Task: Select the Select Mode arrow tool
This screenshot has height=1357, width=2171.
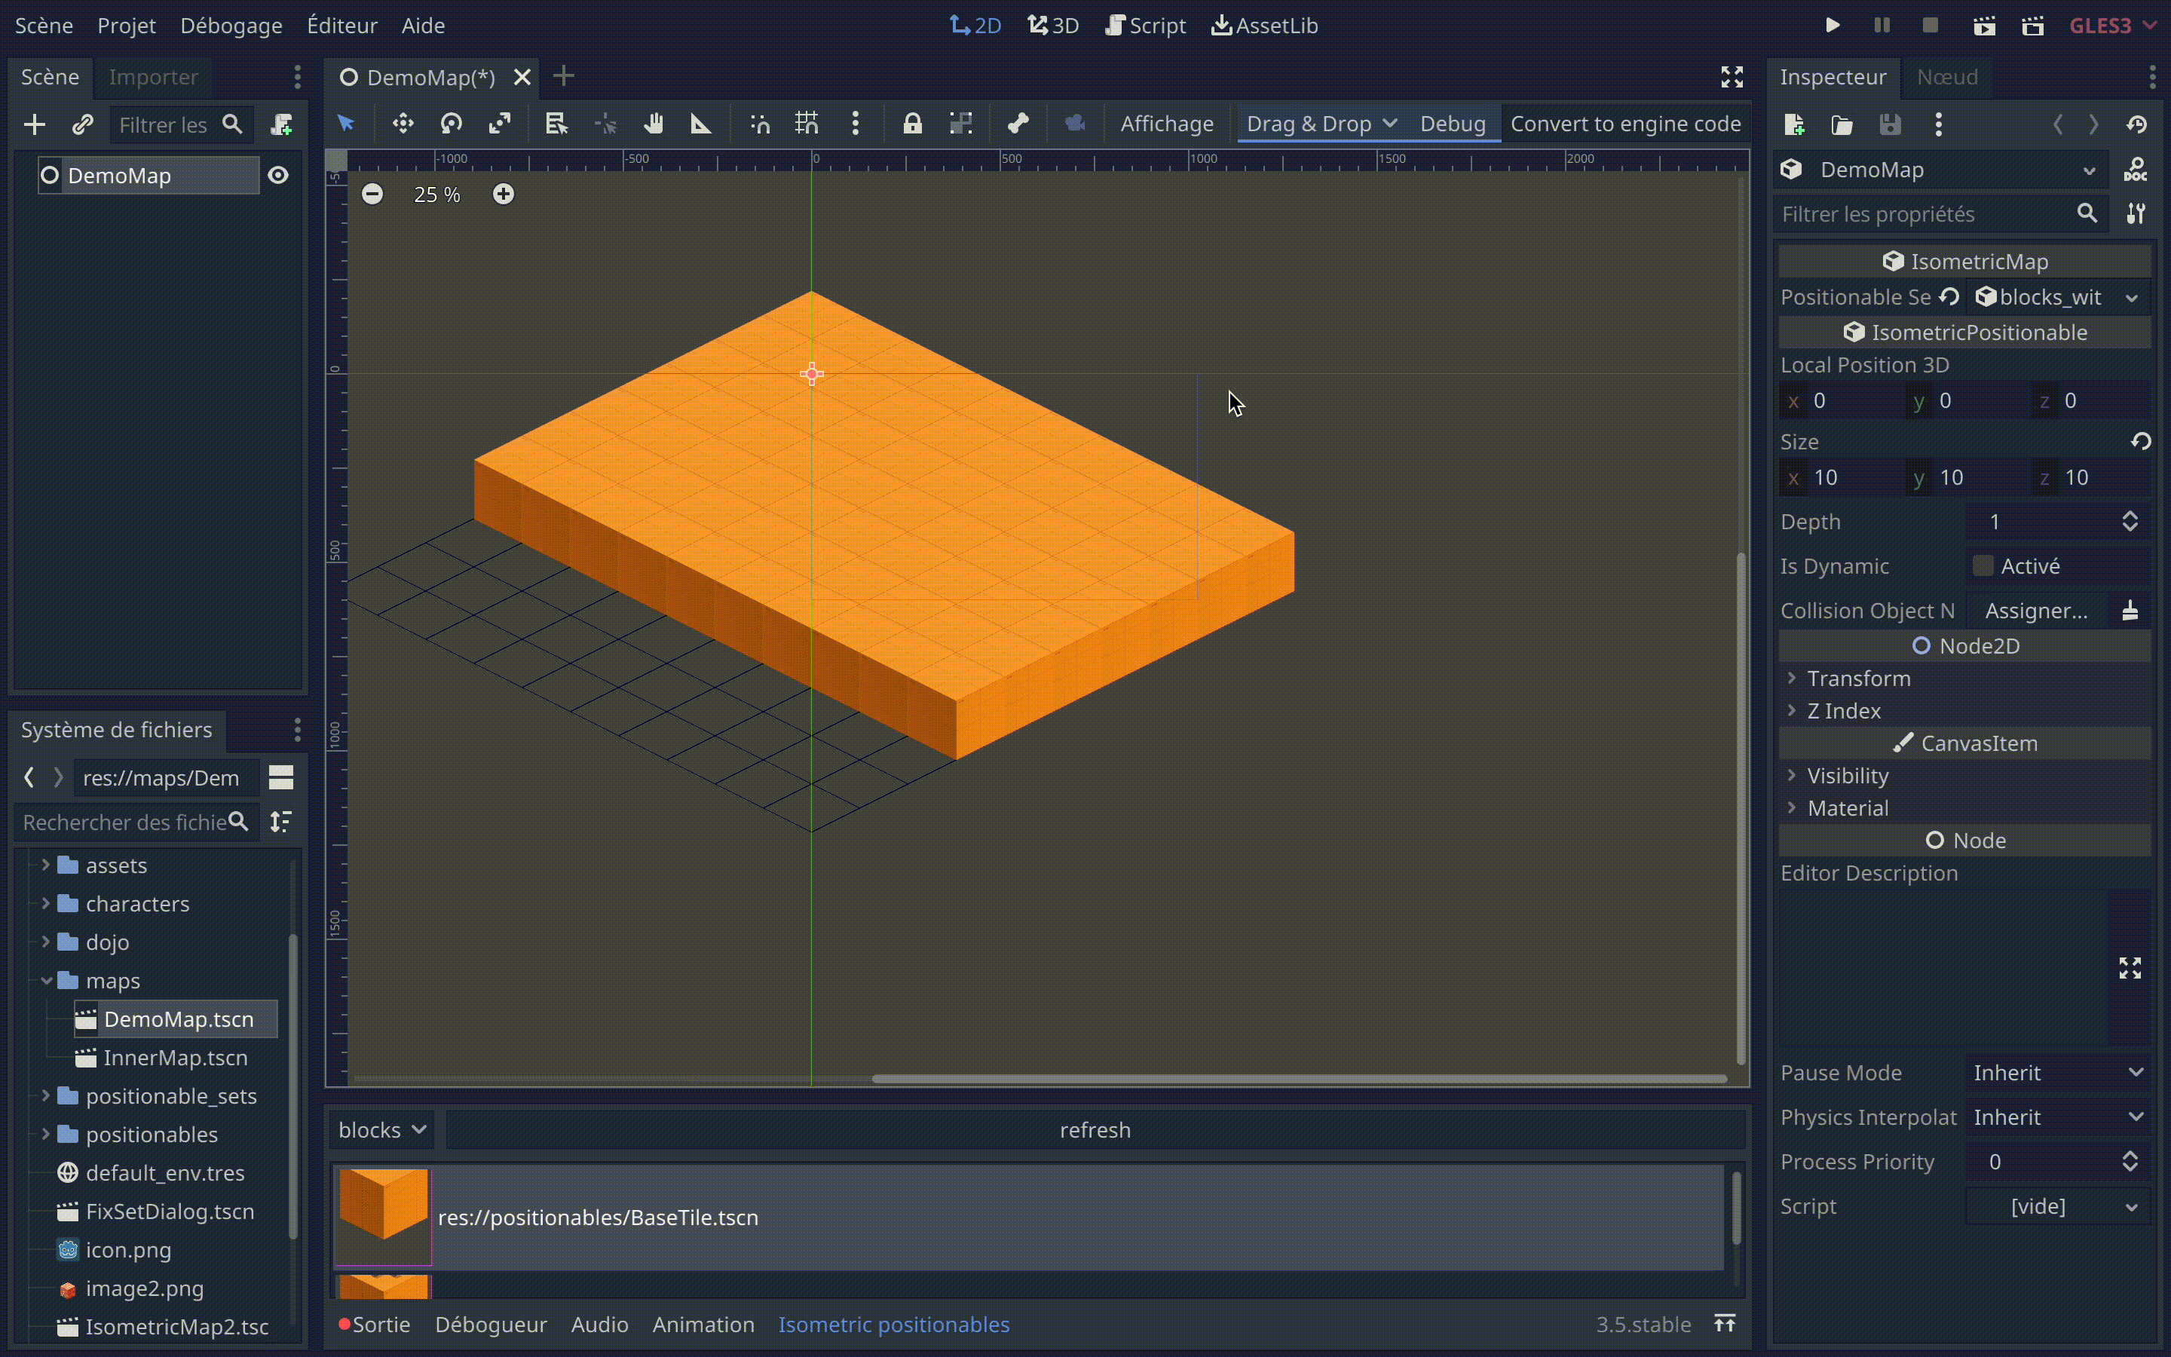Action: point(346,124)
